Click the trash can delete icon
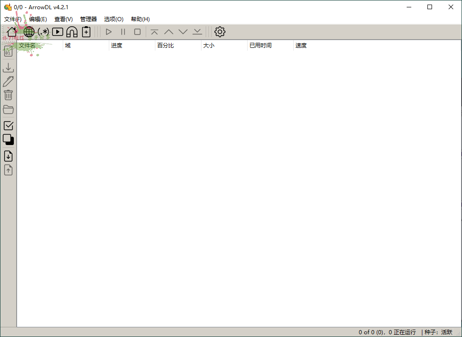 click(8, 95)
